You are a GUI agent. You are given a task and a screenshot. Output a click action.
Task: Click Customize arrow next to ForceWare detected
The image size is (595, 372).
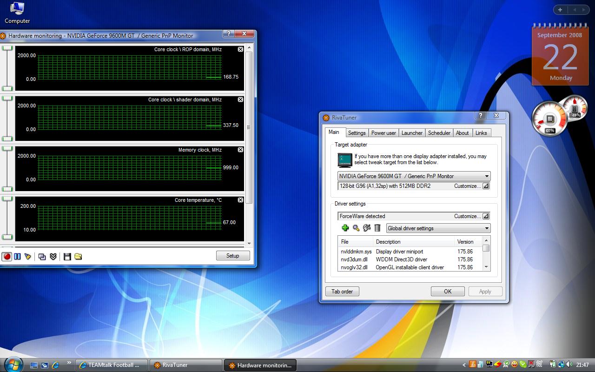click(486, 216)
